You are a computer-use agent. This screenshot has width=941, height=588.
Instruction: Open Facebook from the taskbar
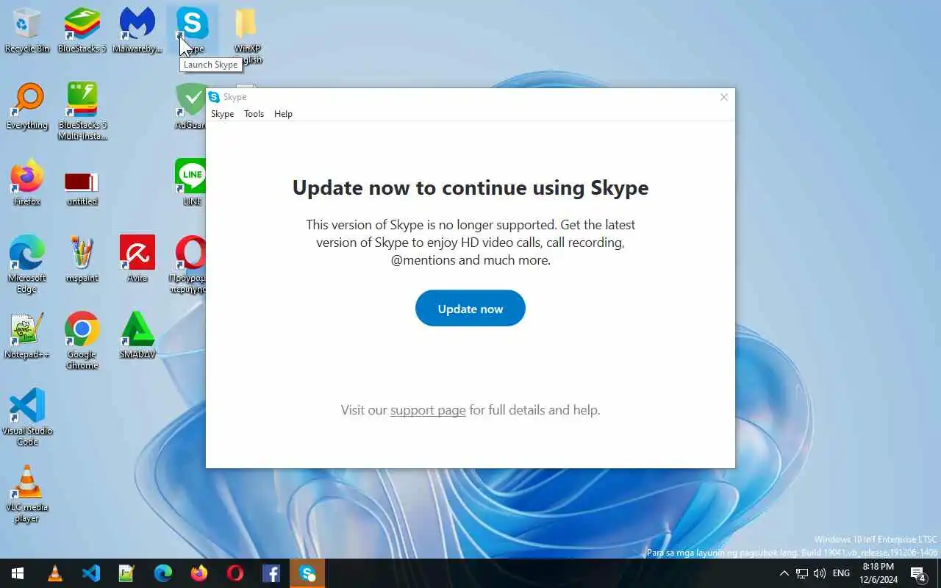271,573
